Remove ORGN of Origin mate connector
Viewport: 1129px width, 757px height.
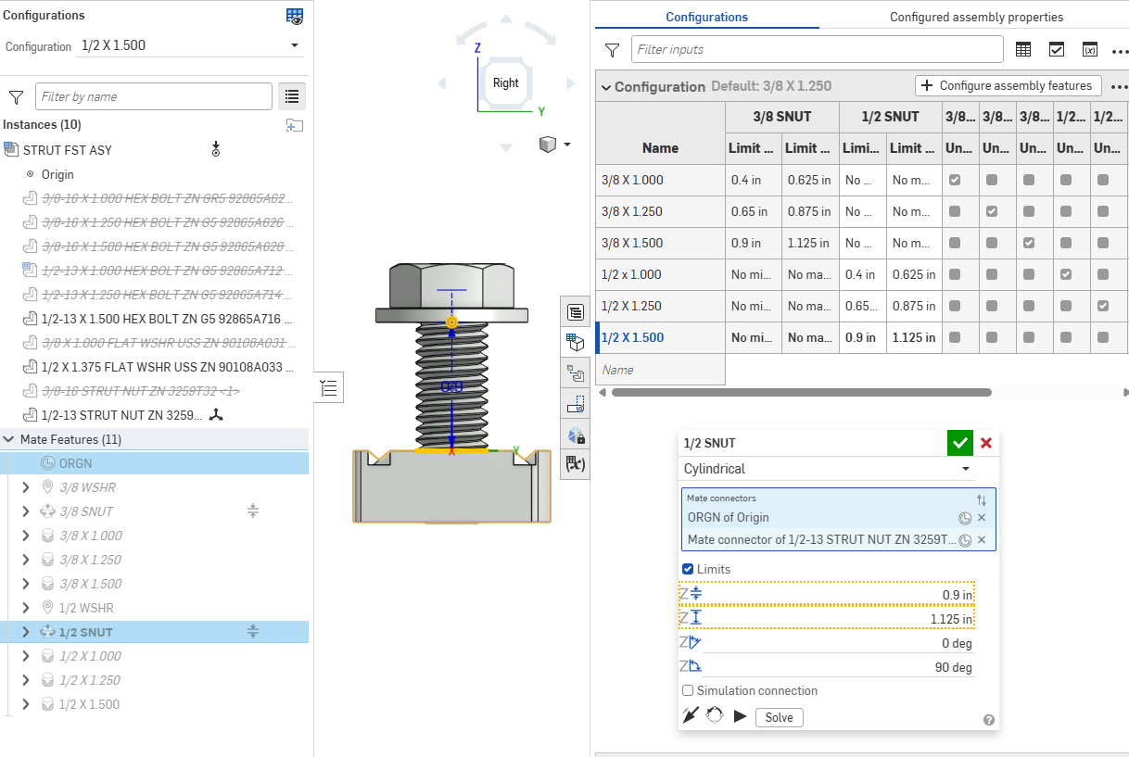(x=982, y=518)
